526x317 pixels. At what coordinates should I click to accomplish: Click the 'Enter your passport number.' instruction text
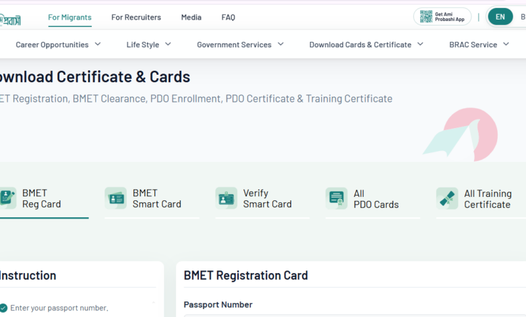(59, 308)
